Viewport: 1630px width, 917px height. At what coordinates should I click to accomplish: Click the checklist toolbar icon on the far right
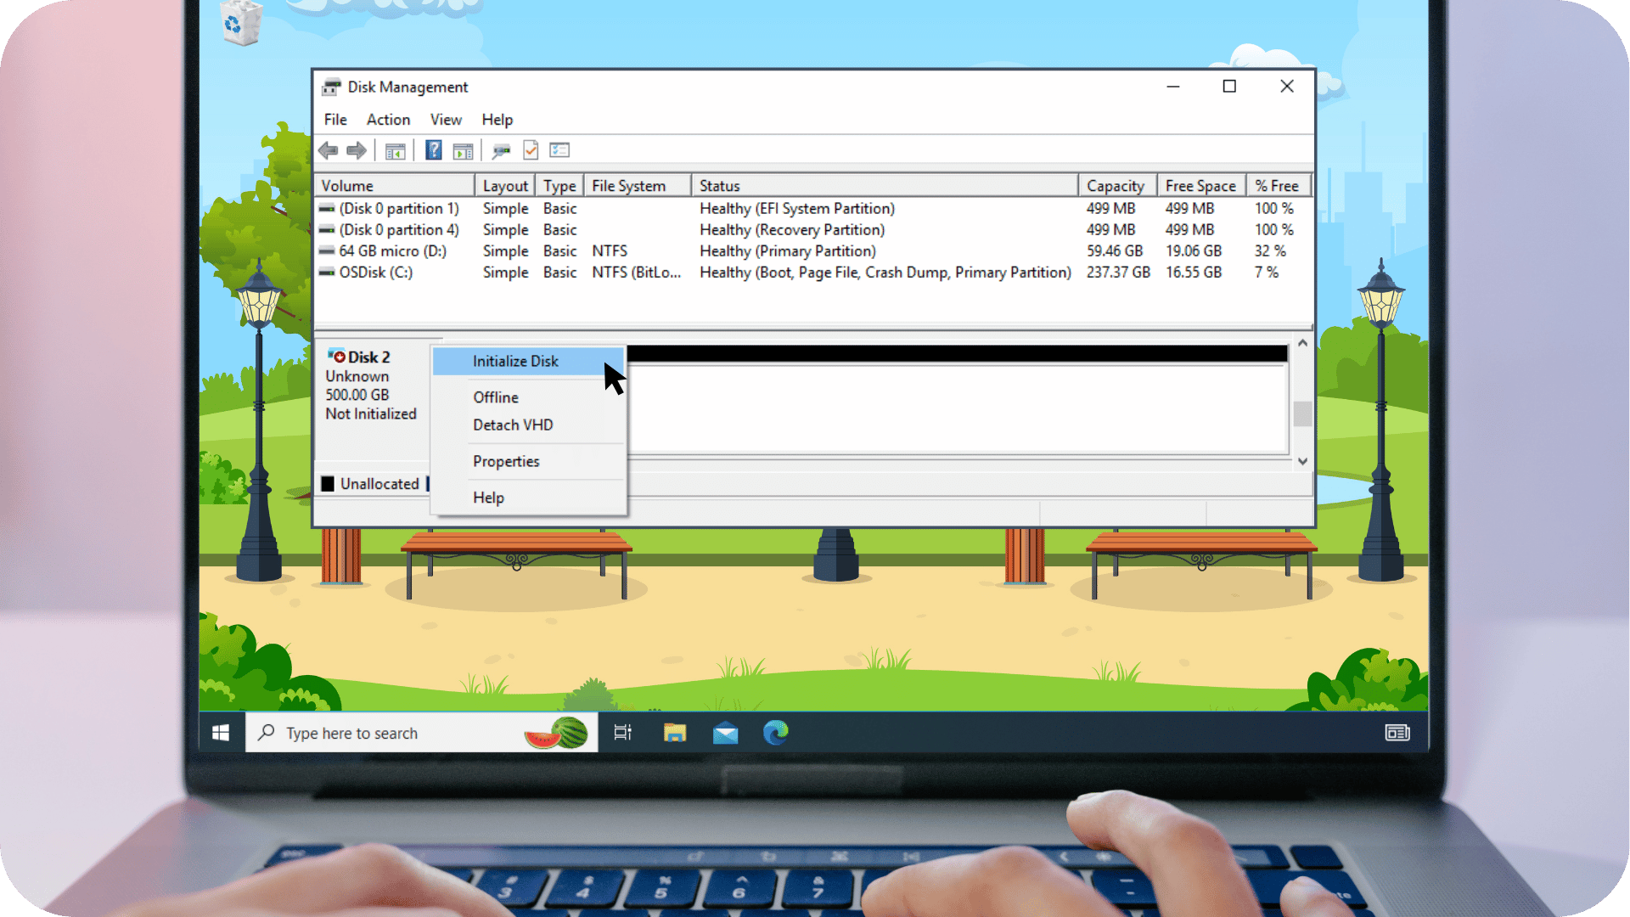tap(559, 150)
